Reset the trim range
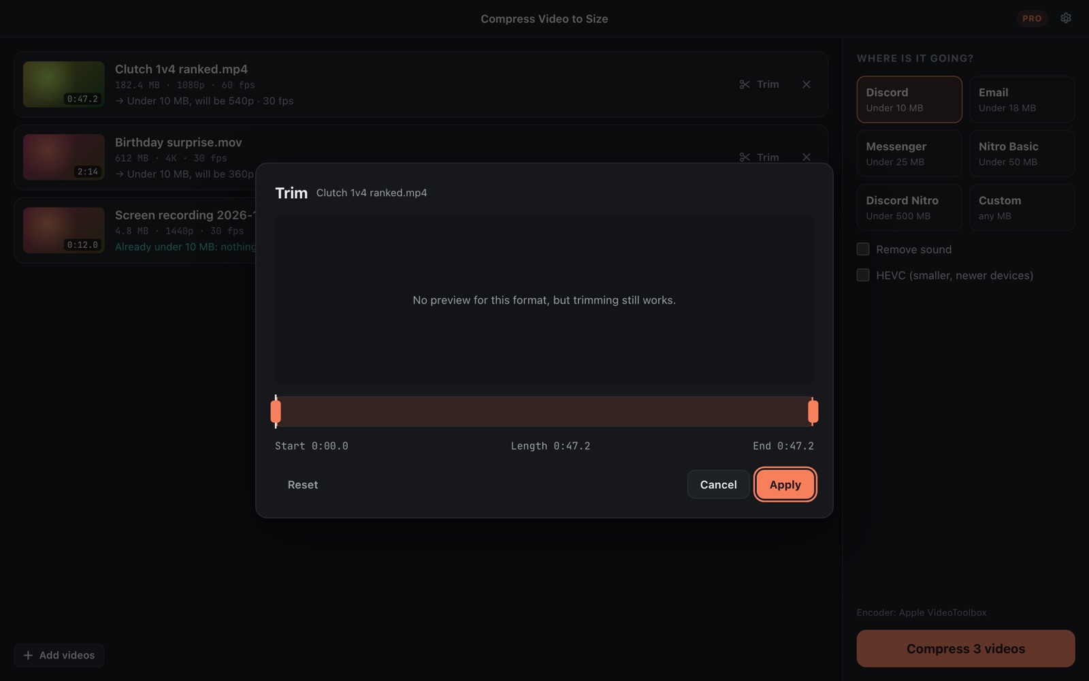 click(303, 485)
